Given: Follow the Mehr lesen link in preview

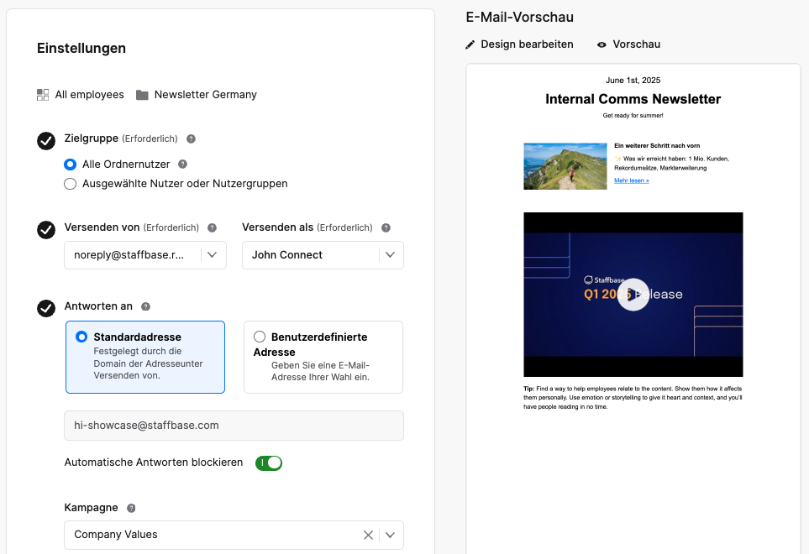Looking at the screenshot, I should pyautogui.click(x=632, y=180).
